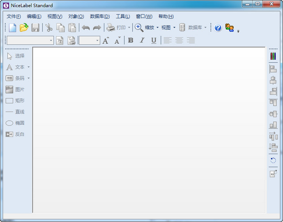Decrease font size with smaller A
Viewport: 283px width, 222px height.
118,40
